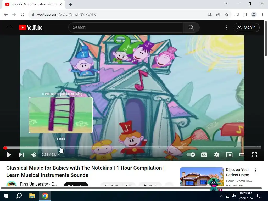This screenshot has width=268, height=201.
Task: Mute the video volume
Action: (x=34, y=155)
